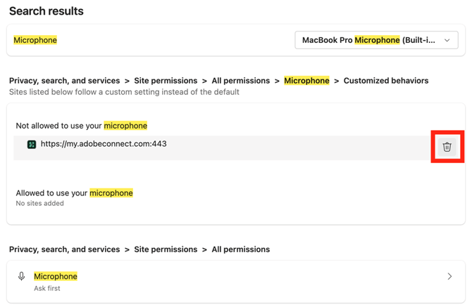Screen dimensions: 472x307
Task: Select the https://my.adobeconnect.com:443 site entry
Action: point(104,144)
